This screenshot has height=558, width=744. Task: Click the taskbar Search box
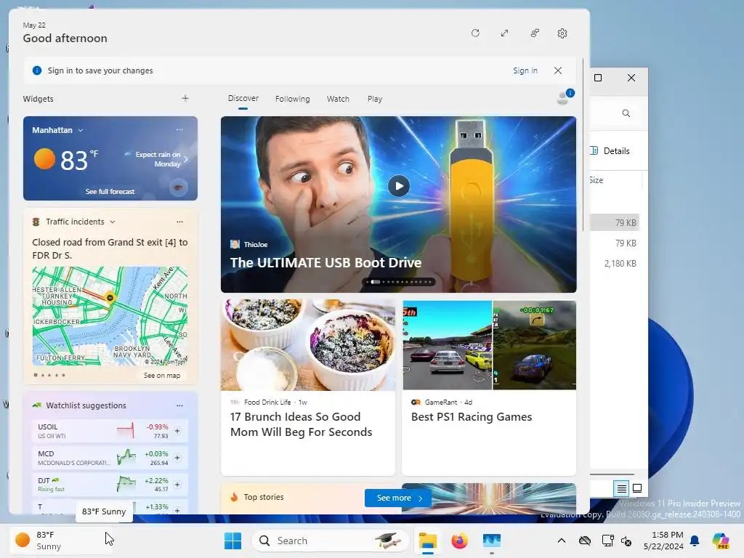(331, 541)
